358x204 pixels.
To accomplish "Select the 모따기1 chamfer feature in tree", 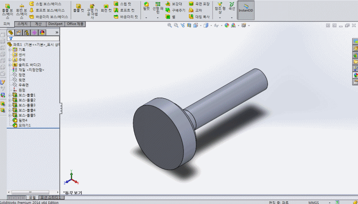I will [24, 125].
